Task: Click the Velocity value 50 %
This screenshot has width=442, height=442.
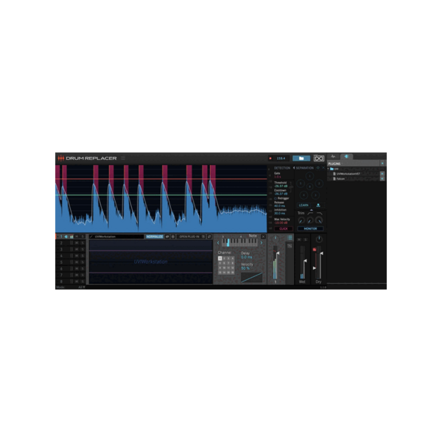Action: pos(245,268)
